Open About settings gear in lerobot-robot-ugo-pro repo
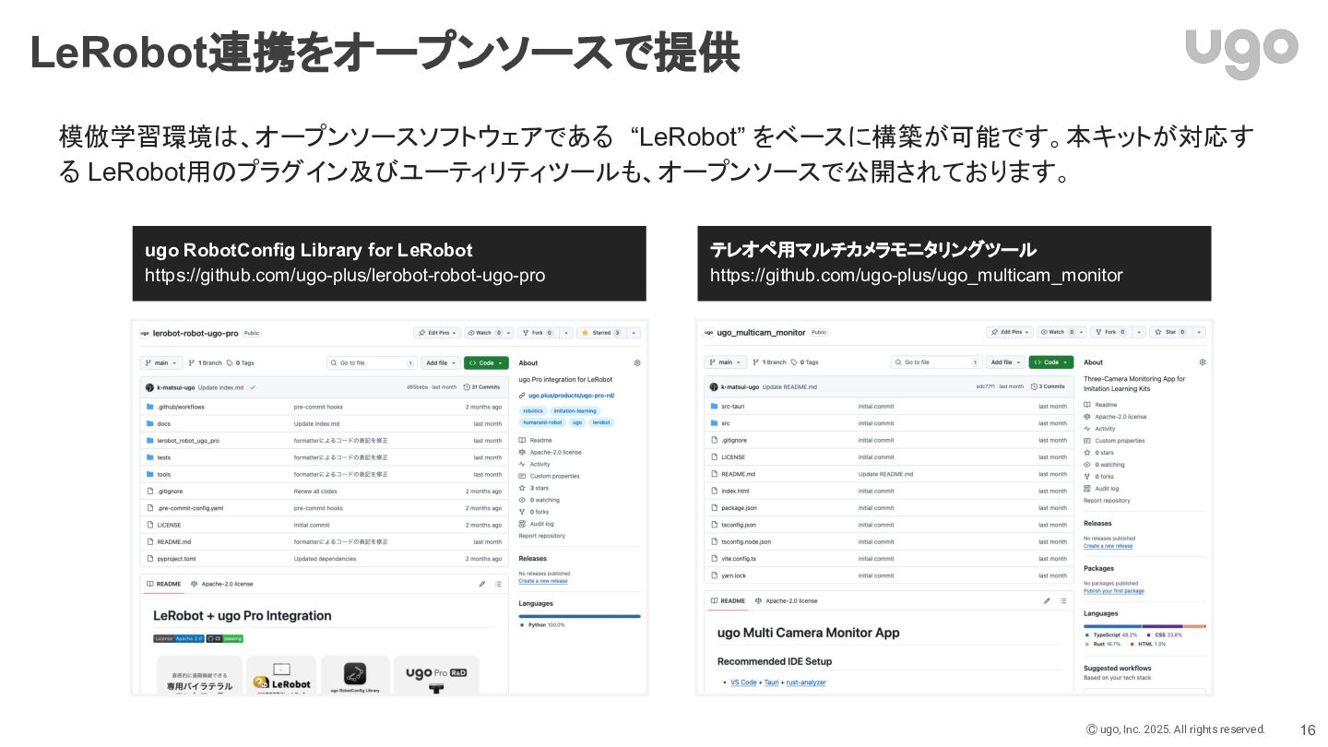The width and height of the screenshot is (1328, 747). (x=636, y=363)
